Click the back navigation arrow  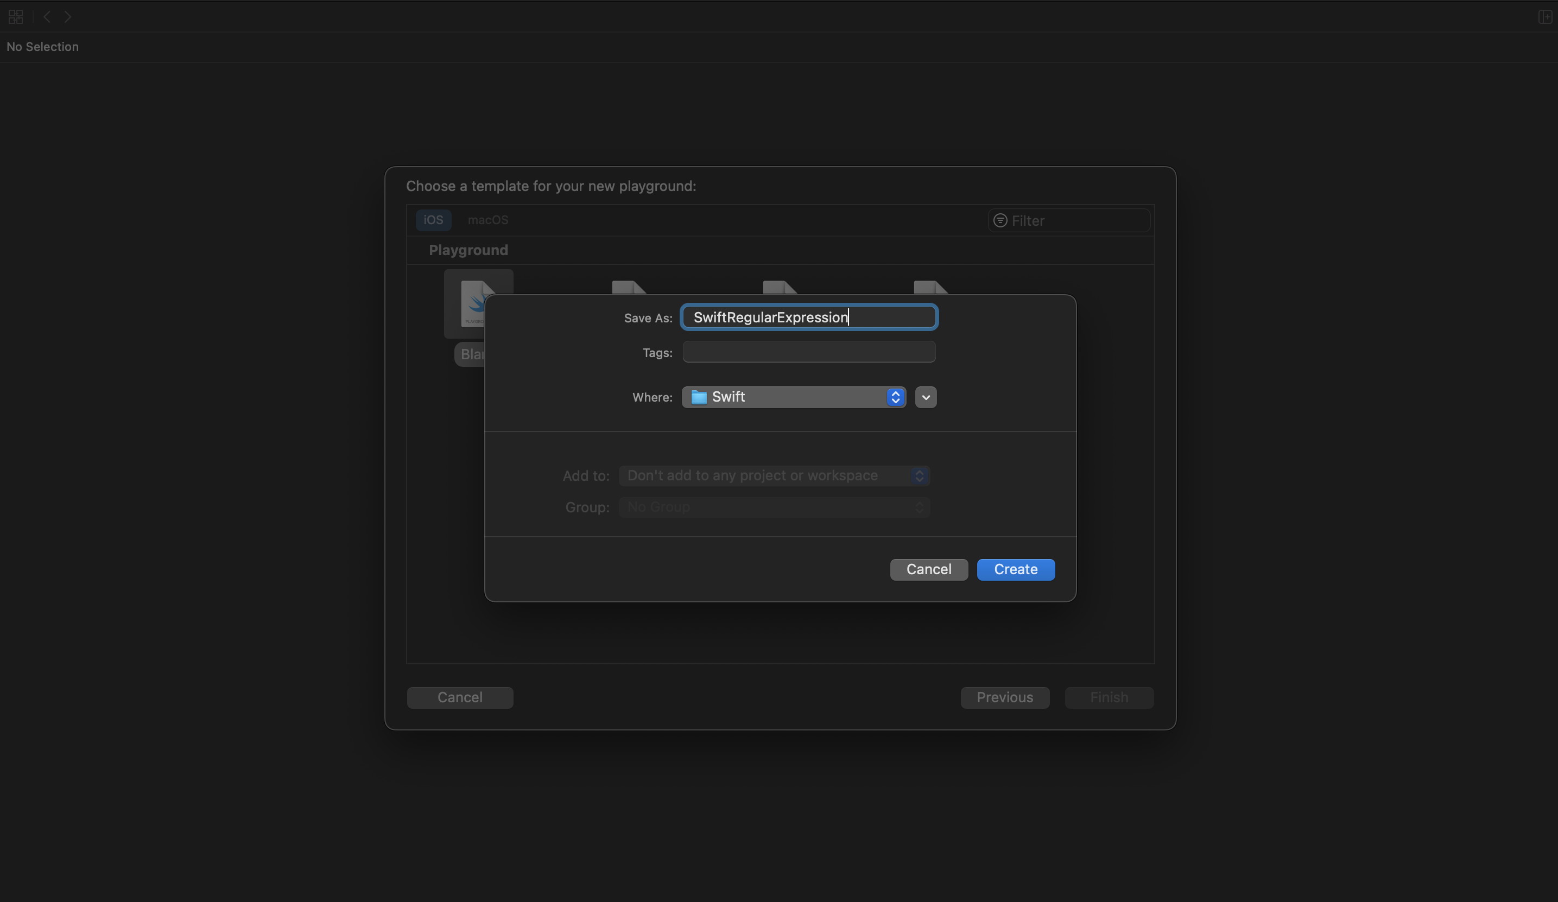click(47, 17)
